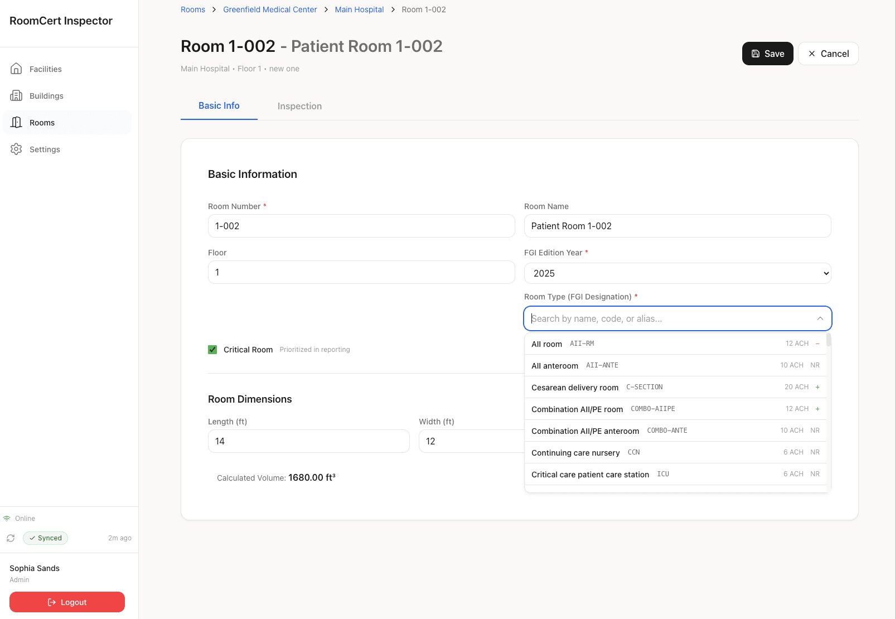Viewport: 895px width, 619px height.
Task: Select the Rooms door icon
Action: click(16, 122)
